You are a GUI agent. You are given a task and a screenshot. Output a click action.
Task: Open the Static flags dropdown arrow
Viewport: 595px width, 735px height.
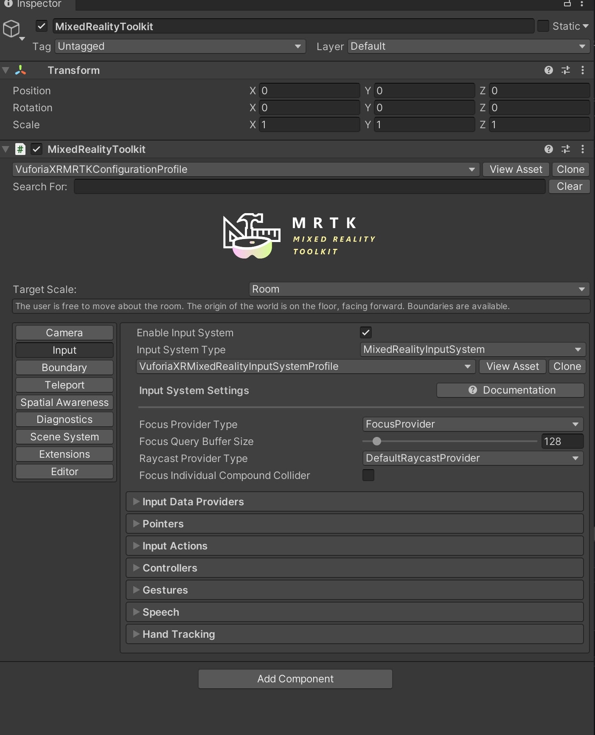pos(586,26)
